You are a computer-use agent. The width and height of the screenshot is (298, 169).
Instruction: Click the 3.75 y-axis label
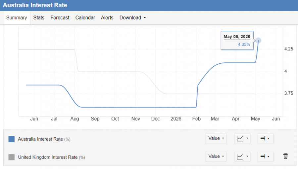pos(289,93)
